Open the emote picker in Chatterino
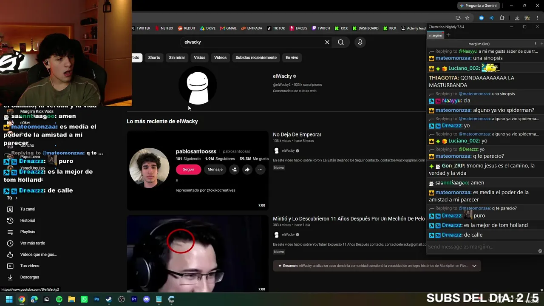 pos(540,251)
